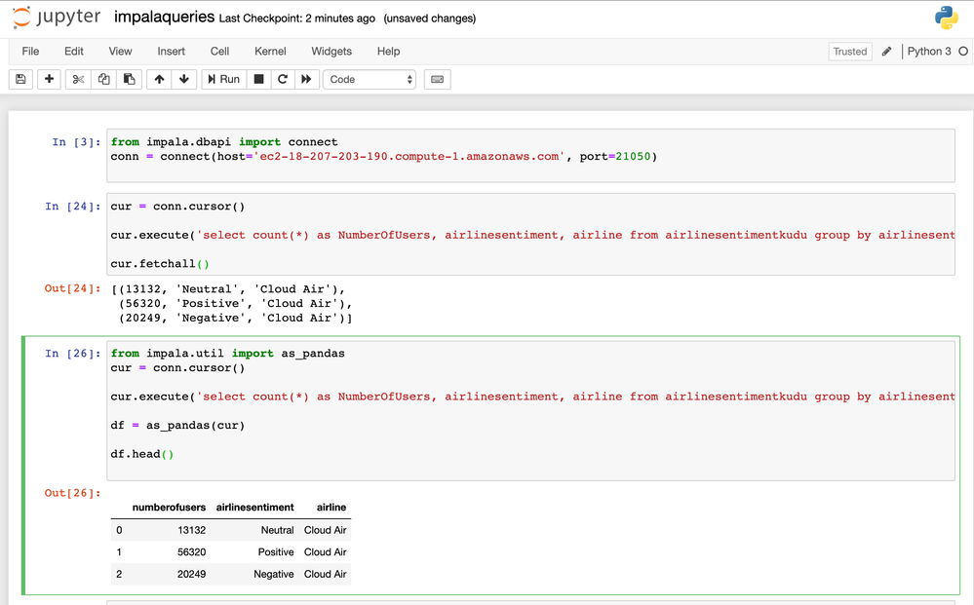Click the save and checkpoint icon
974x605 pixels.
pyautogui.click(x=20, y=79)
